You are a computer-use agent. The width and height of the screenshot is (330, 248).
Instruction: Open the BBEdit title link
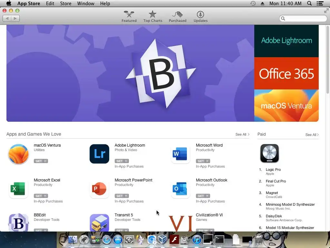[x=40, y=215]
